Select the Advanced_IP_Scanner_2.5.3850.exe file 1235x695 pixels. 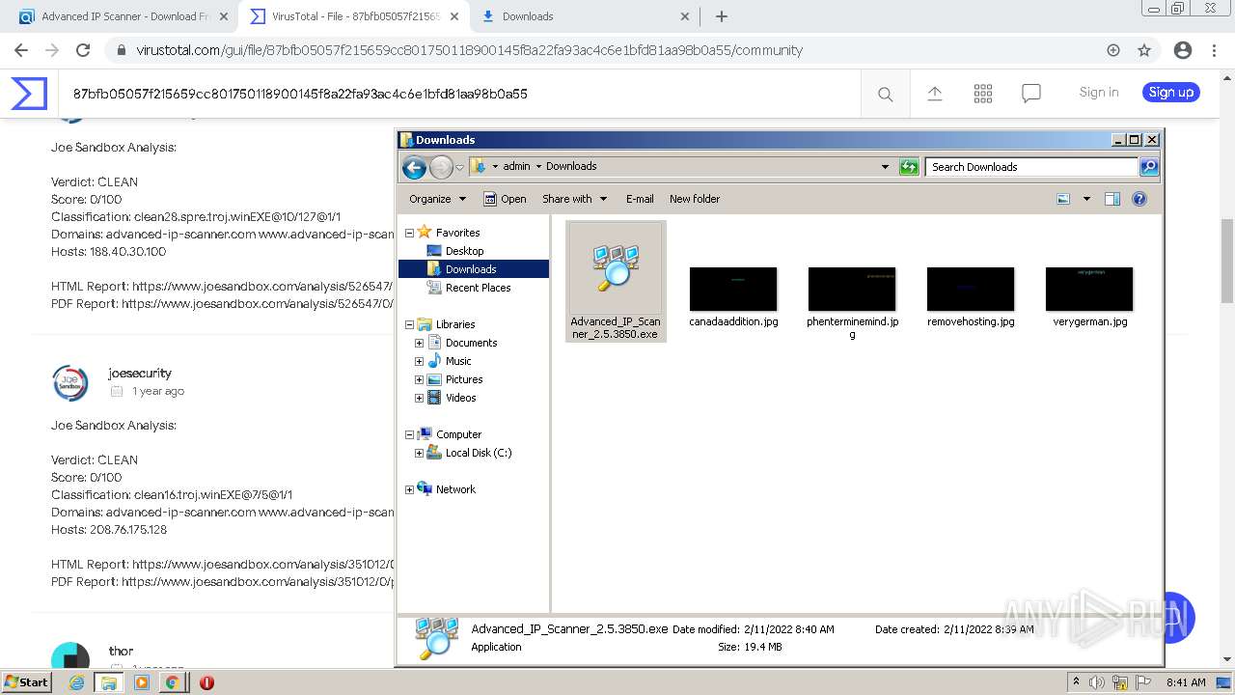point(616,282)
